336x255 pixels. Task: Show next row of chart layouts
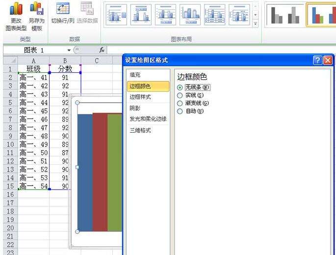point(255,15)
